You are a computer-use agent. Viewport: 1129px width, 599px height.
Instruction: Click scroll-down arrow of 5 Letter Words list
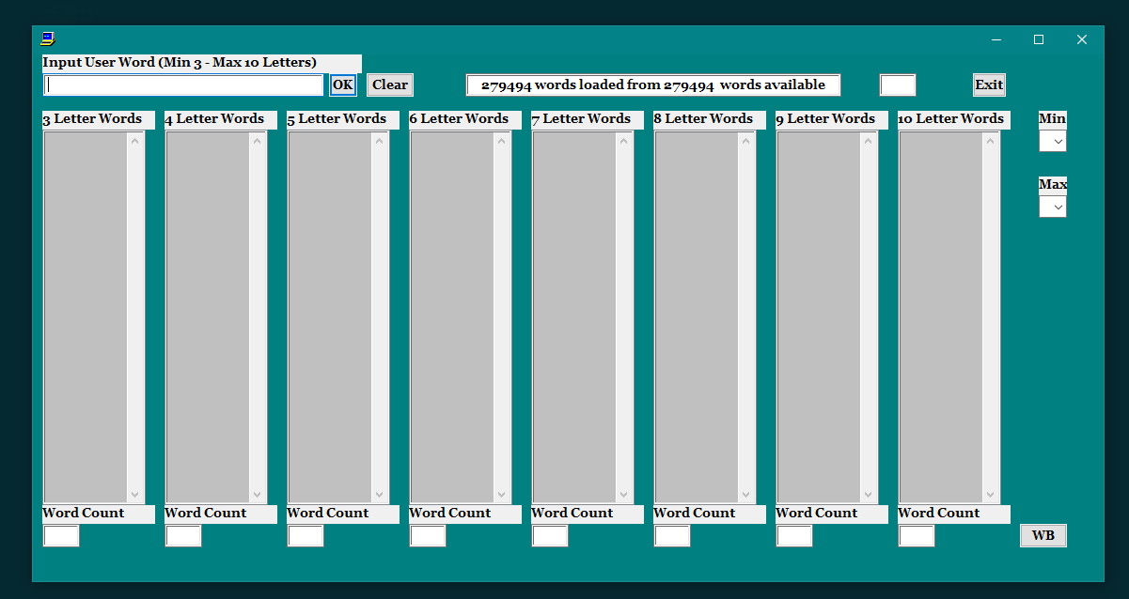(380, 495)
